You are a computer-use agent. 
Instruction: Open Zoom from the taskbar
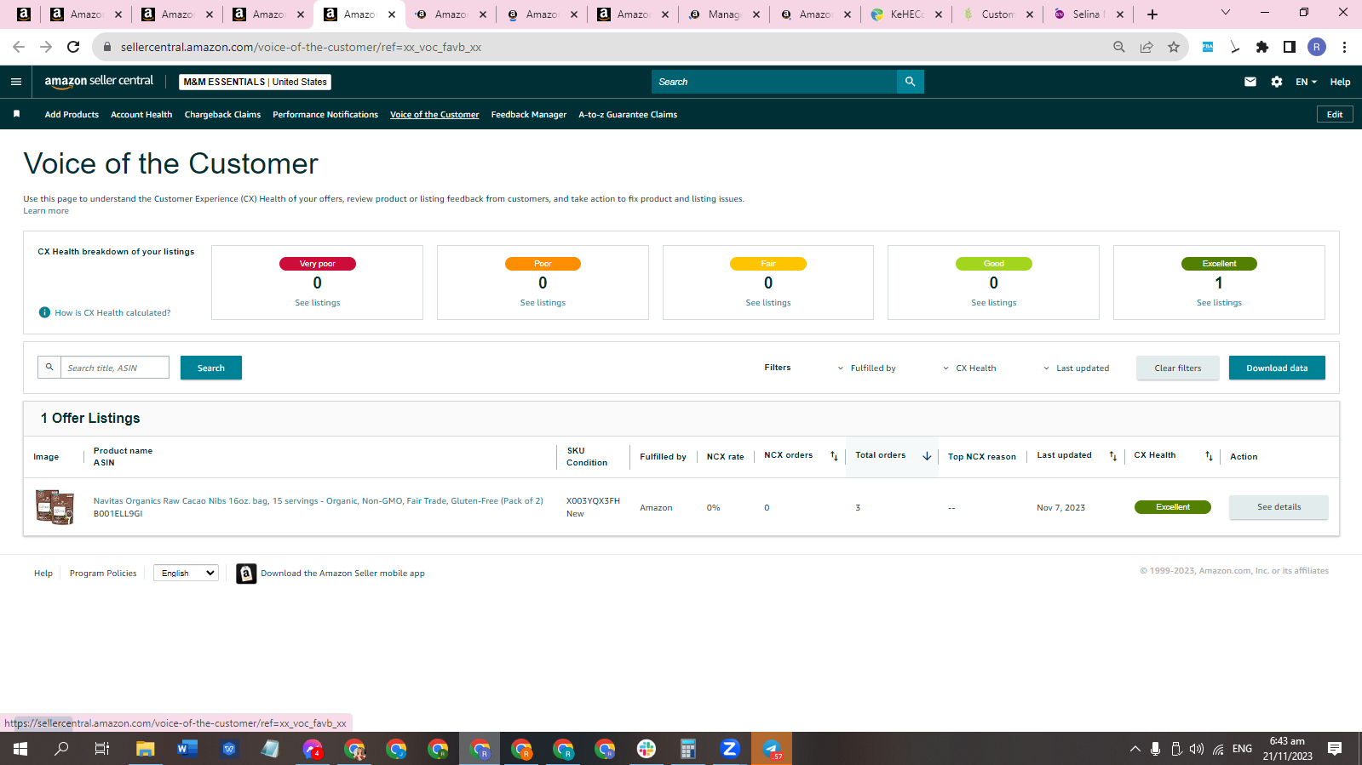point(730,749)
